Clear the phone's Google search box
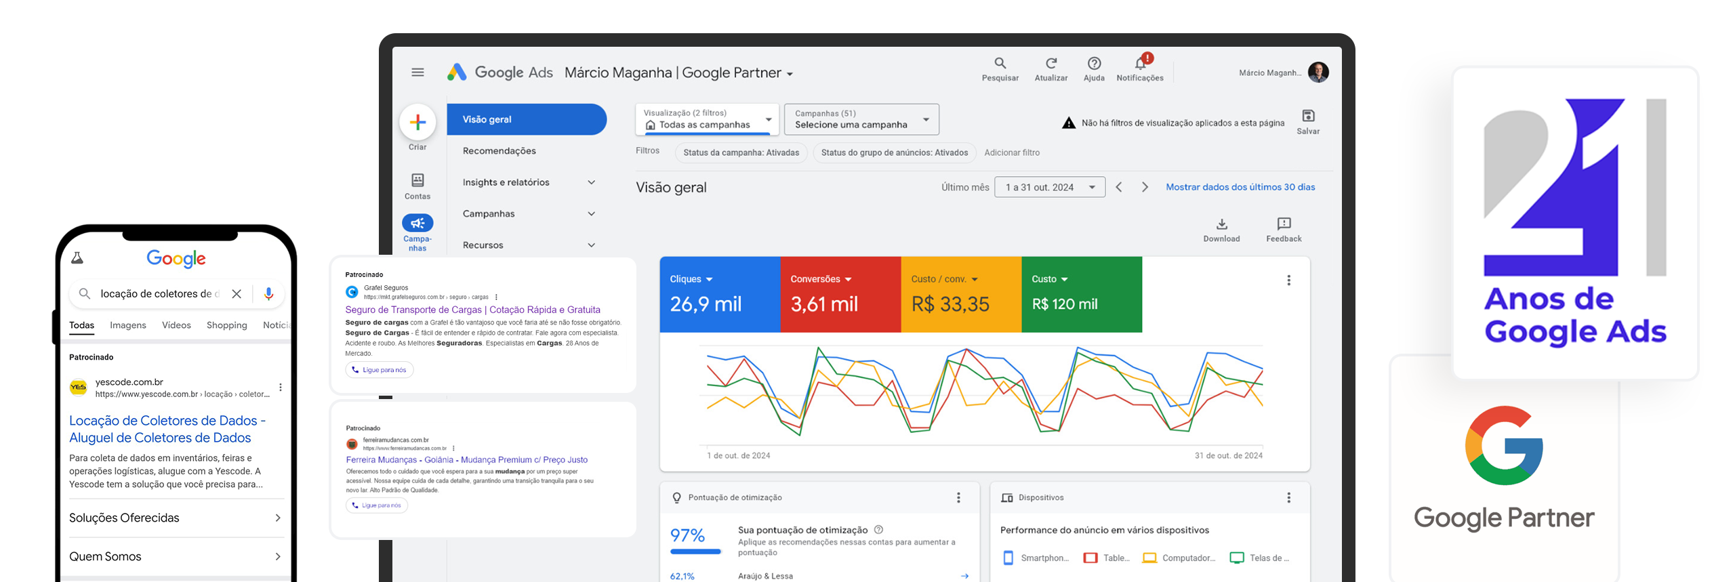The width and height of the screenshot is (1735, 582). 237,294
